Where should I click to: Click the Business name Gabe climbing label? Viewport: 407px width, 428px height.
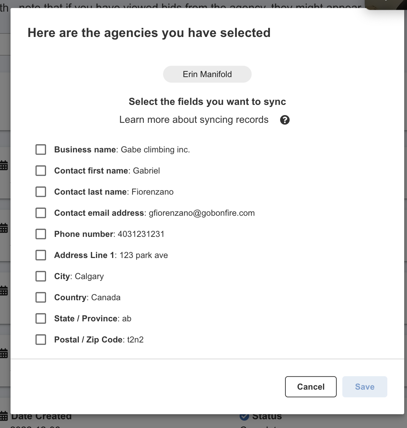(122, 150)
